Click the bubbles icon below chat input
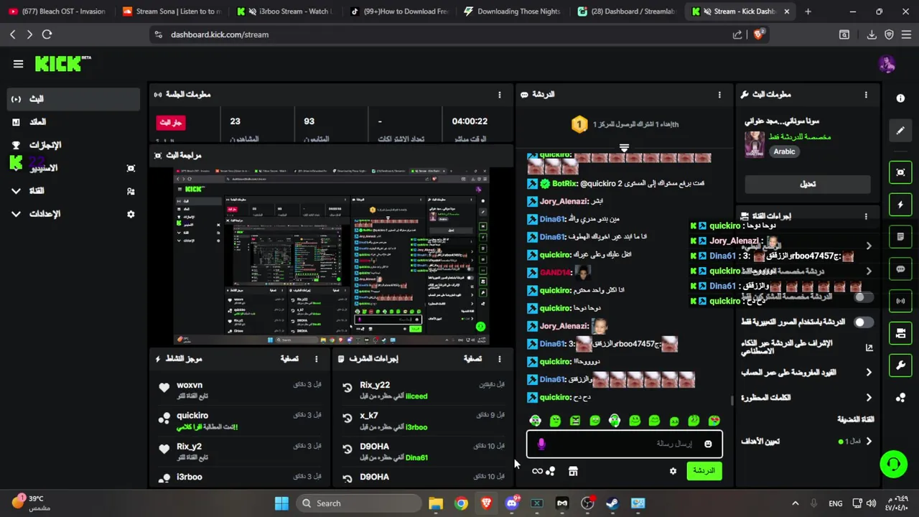The width and height of the screenshot is (919, 517). pyautogui.click(x=551, y=471)
